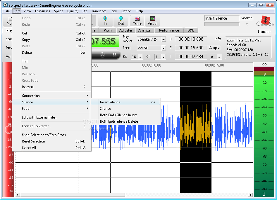Expand the Bit 16 dropdown

pos(140,57)
